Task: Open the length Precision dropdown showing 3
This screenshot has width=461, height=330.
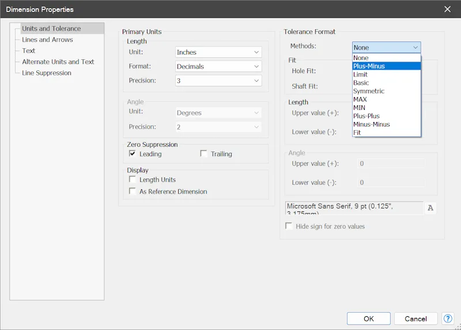Action: pos(218,81)
